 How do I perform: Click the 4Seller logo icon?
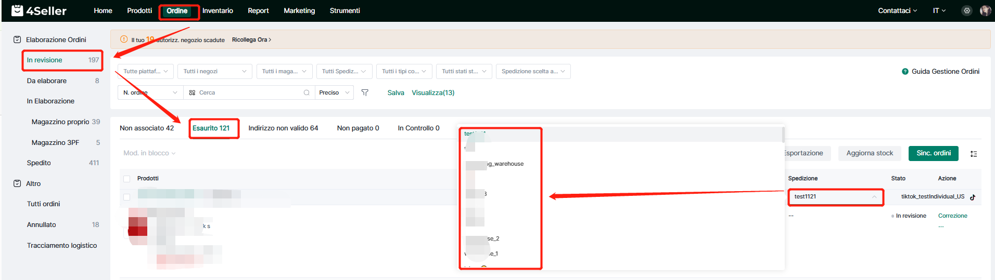click(17, 10)
